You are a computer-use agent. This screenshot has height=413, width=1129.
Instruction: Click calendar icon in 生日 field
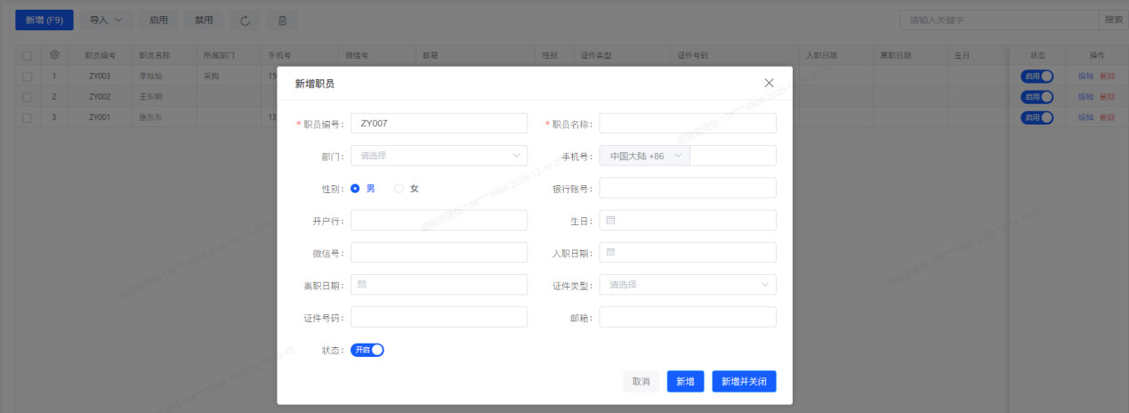(x=611, y=220)
